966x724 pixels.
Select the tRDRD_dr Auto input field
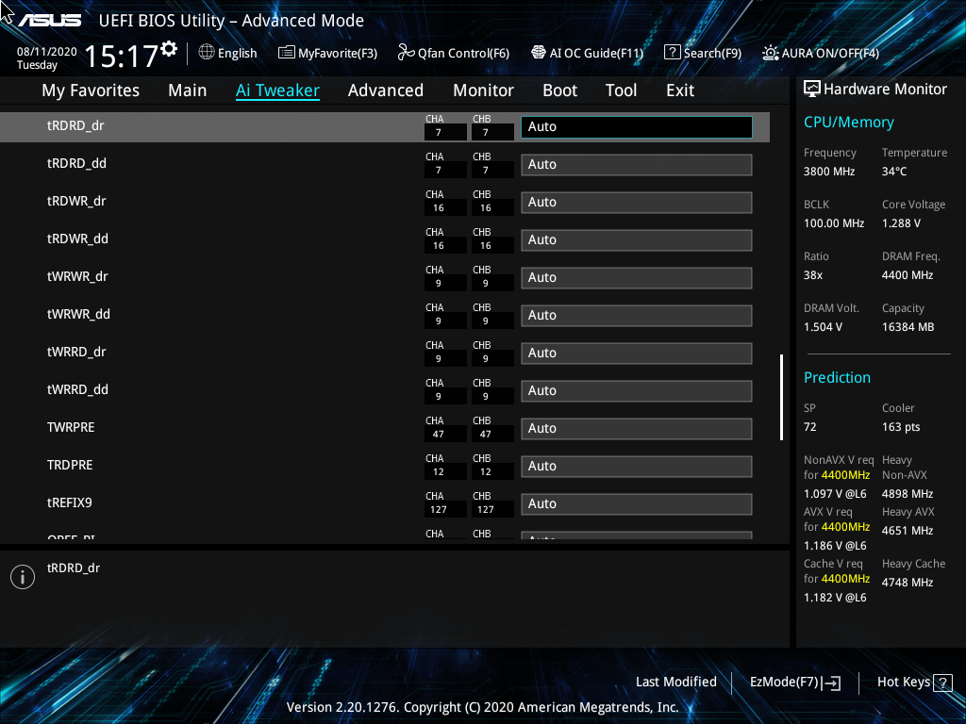[x=636, y=126]
